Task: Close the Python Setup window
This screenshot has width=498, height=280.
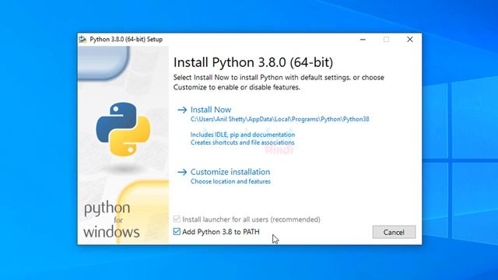Action: pyautogui.click(x=410, y=40)
